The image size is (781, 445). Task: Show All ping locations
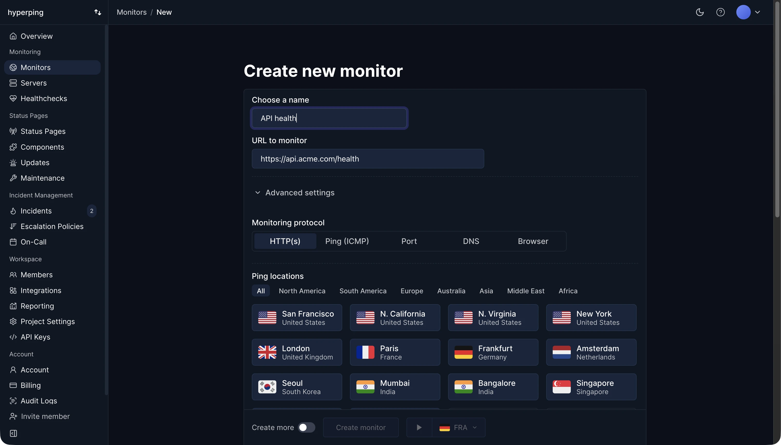click(x=261, y=291)
